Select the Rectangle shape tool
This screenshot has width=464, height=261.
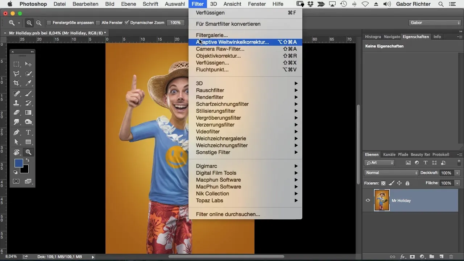(x=28, y=142)
